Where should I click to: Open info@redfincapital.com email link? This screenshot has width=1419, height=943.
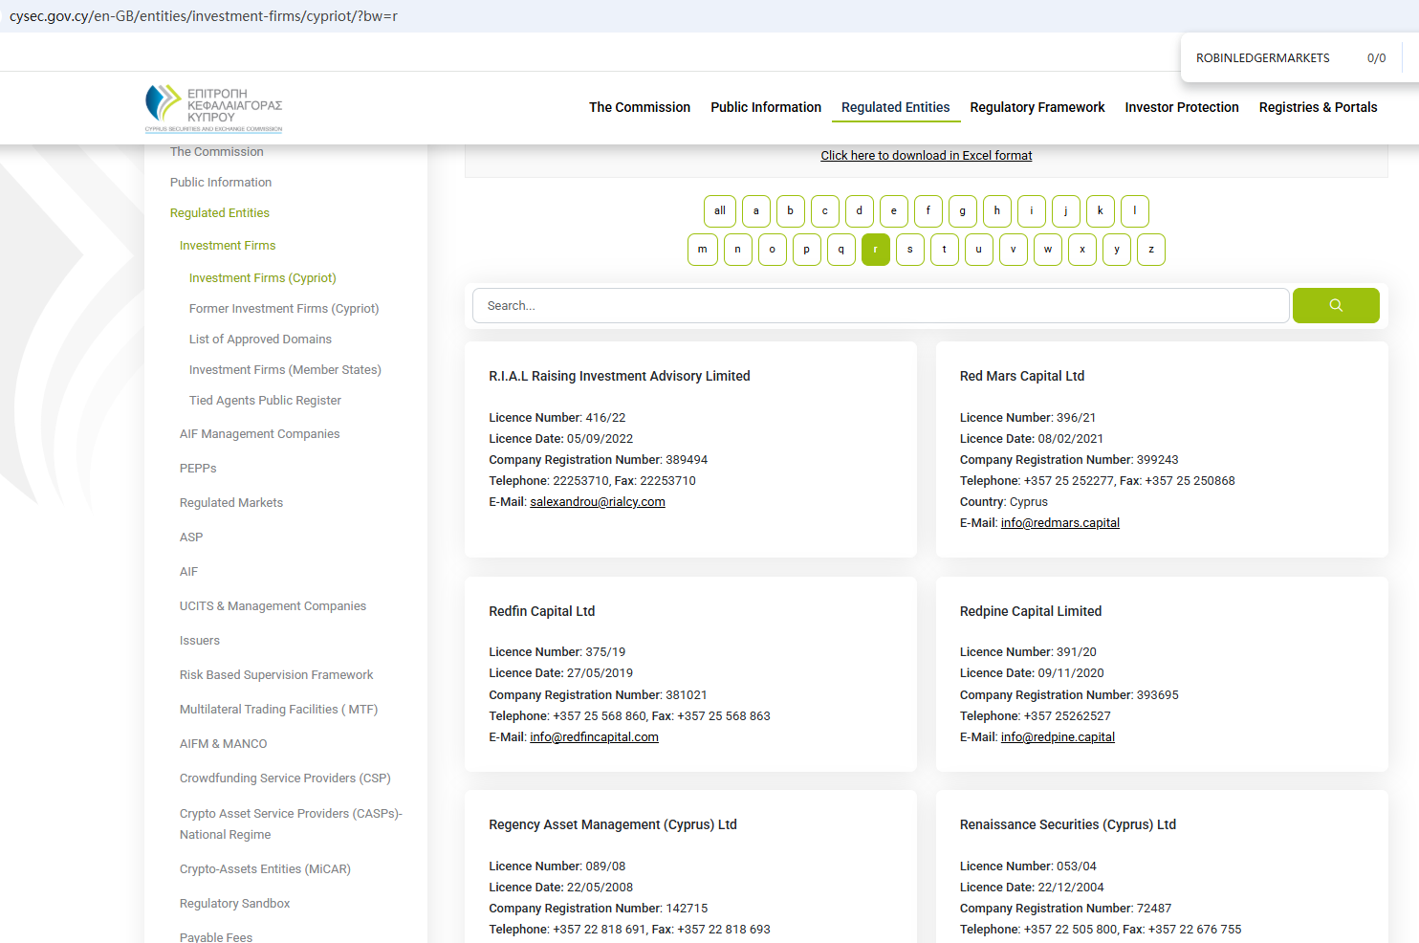pyautogui.click(x=594, y=737)
